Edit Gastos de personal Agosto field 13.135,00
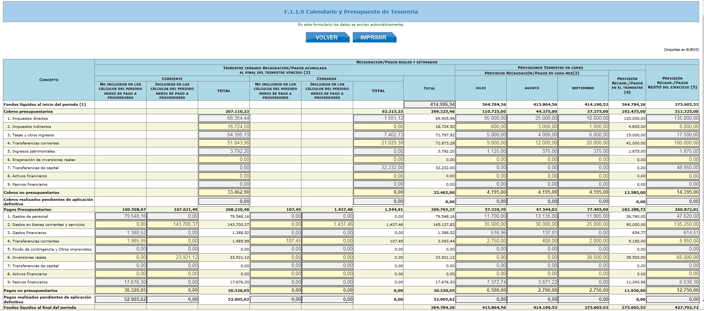Viewport: 704px width, 311px height. [532, 216]
